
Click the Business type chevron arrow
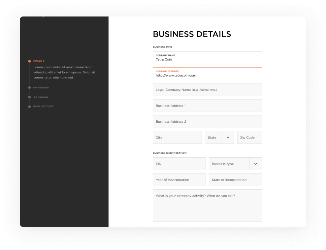[255, 164]
